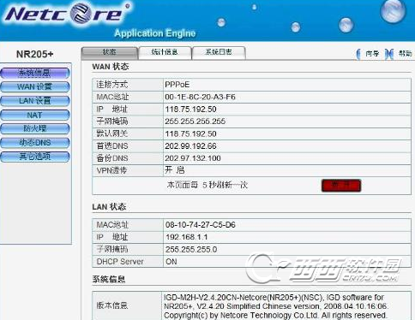Click the 5-second page refresh notice

207,185
